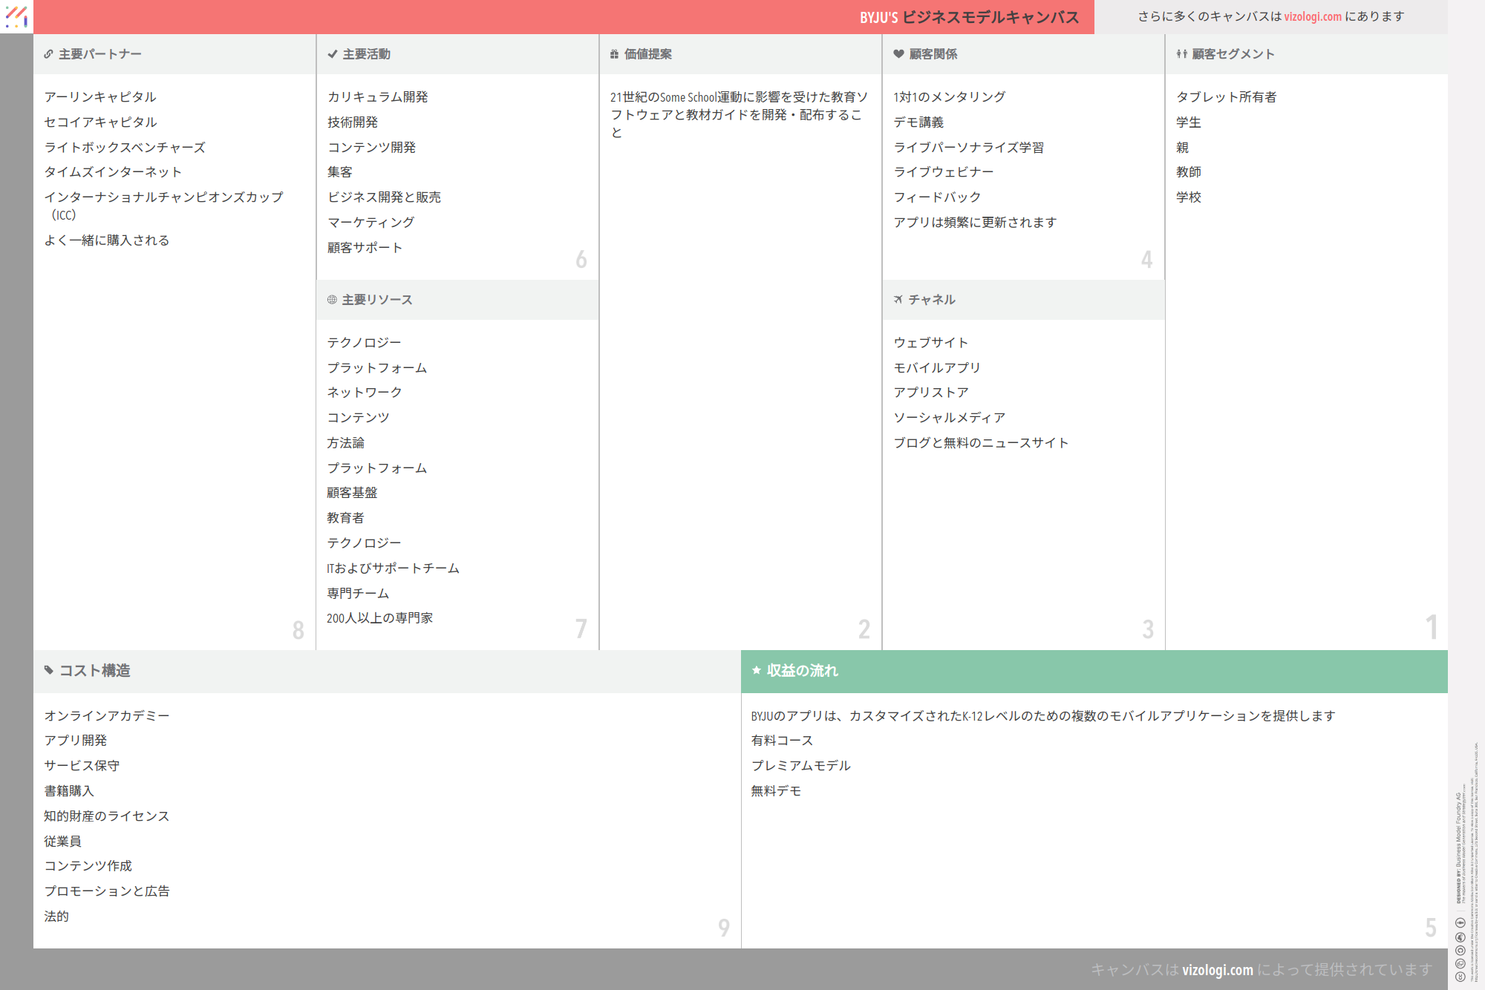Click the people icon beside 顧客セグメント

click(1181, 54)
